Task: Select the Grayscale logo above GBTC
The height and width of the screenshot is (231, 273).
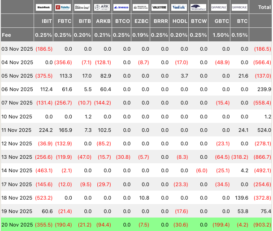Action: pyautogui.click(x=221, y=8)
